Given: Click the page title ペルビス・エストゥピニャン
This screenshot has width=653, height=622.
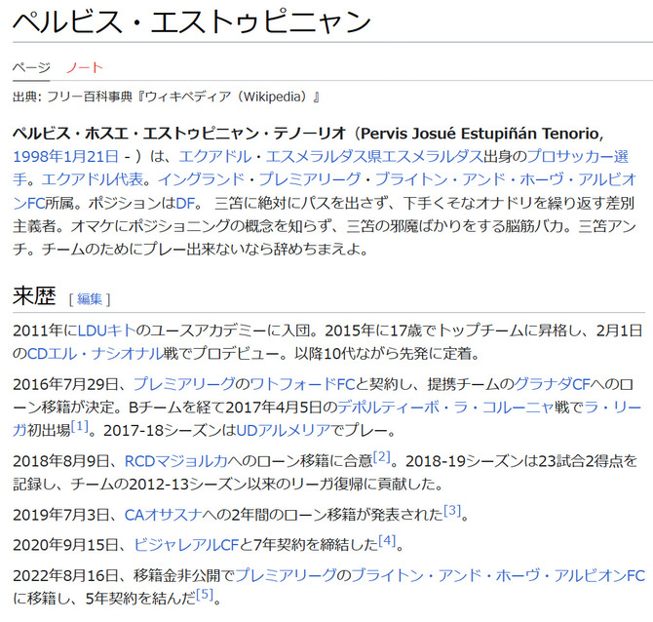Looking at the screenshot, I should pyautogui.click(x=192, y=21).
